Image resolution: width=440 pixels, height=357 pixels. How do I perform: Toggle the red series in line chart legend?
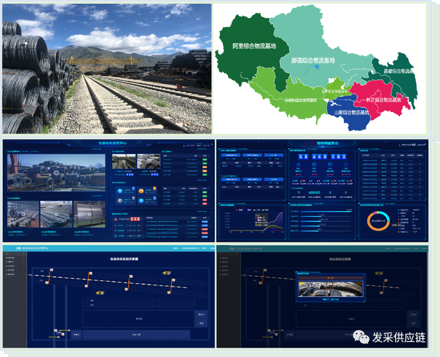(240, 210)
